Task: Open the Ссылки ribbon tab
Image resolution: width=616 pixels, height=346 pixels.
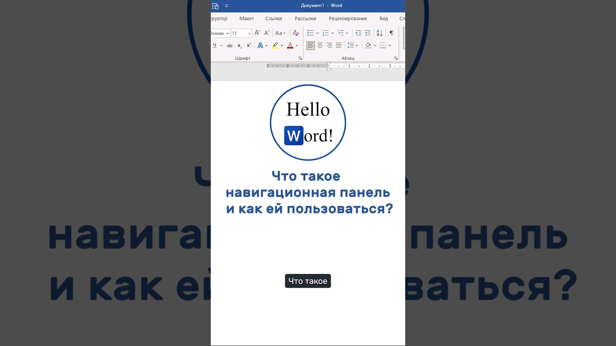Action: tap(274, 18)
